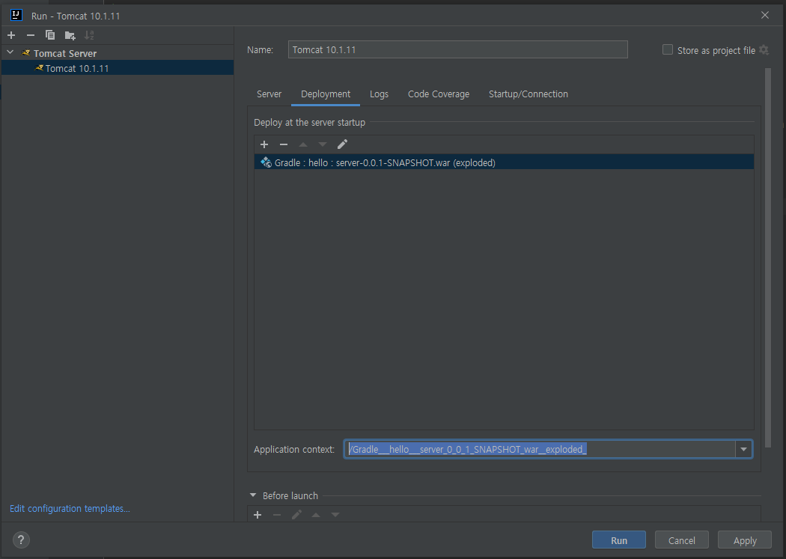Screen dimensions: 786x559
Task: Cancel the run configuration dialog
Action: click(682, 540)
